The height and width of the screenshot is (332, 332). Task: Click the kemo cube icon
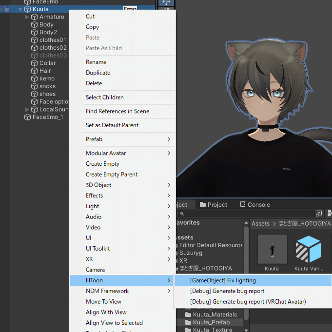click(x=34, y=78)
